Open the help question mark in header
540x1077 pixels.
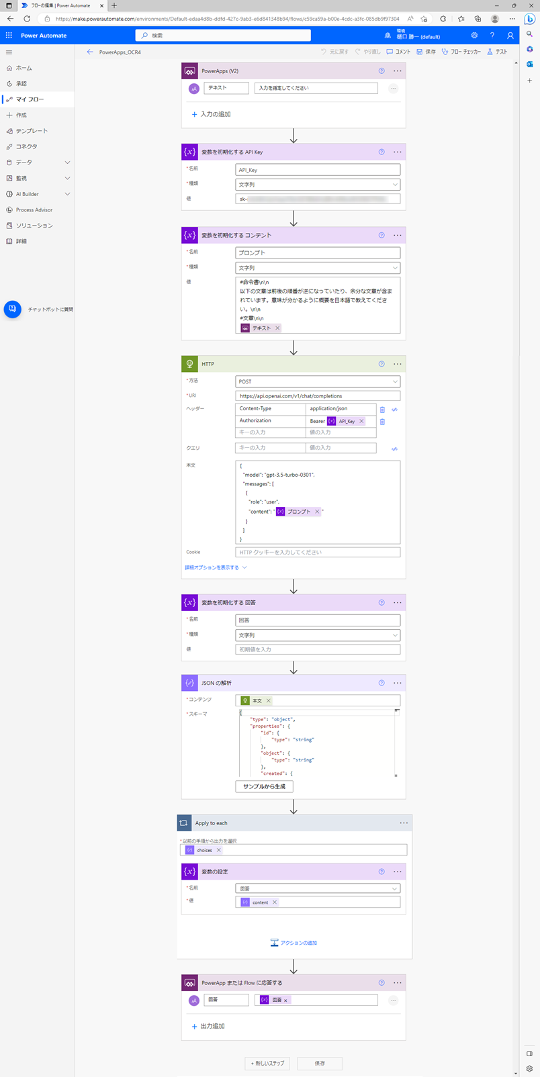[x=492, y=36]
